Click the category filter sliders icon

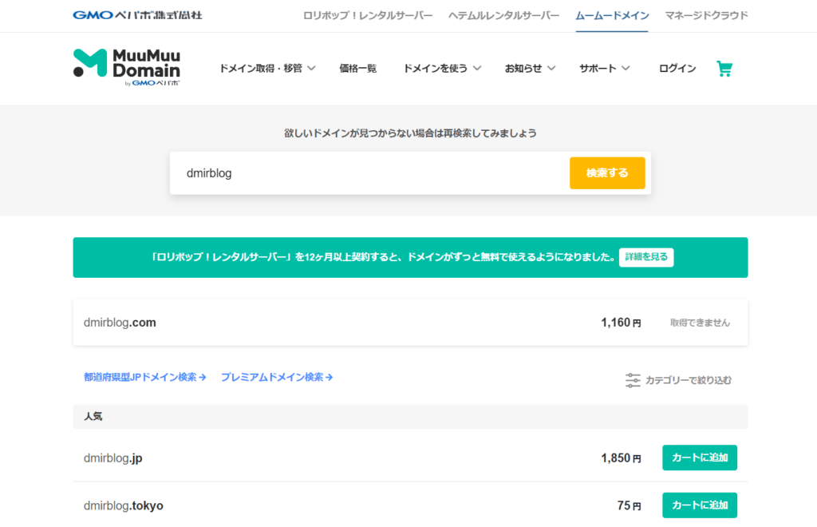click(633, 380)
